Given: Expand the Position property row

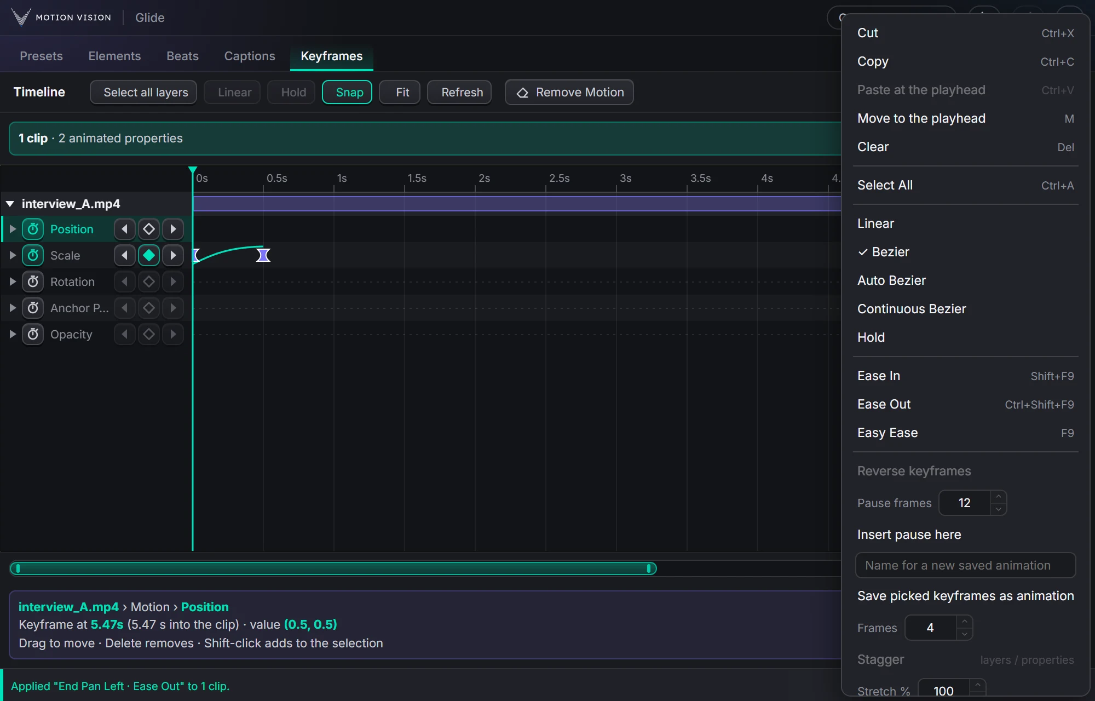Looking at the screenshot, I should [x=13, y=229].
